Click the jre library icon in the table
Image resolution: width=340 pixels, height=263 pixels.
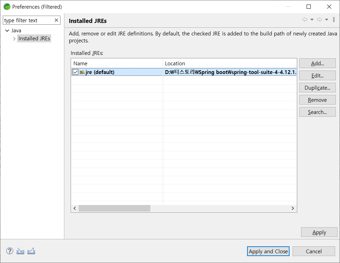pyautogui.click(x=82, y=72)
